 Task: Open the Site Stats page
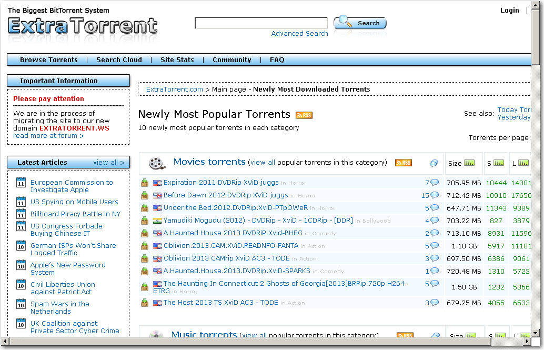point(177,59)
